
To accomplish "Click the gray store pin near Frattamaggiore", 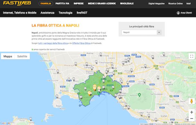I will click(x=96, y=62).
